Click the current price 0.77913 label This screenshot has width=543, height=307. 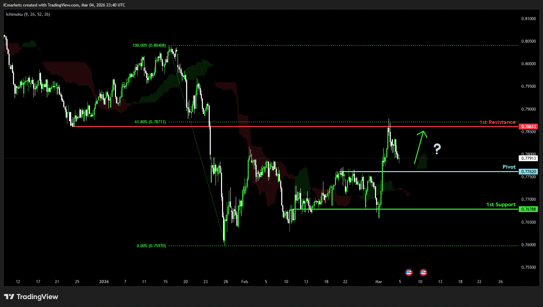point(528,158)
